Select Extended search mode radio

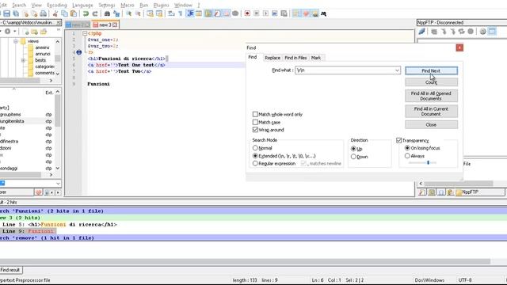[255, 156]
